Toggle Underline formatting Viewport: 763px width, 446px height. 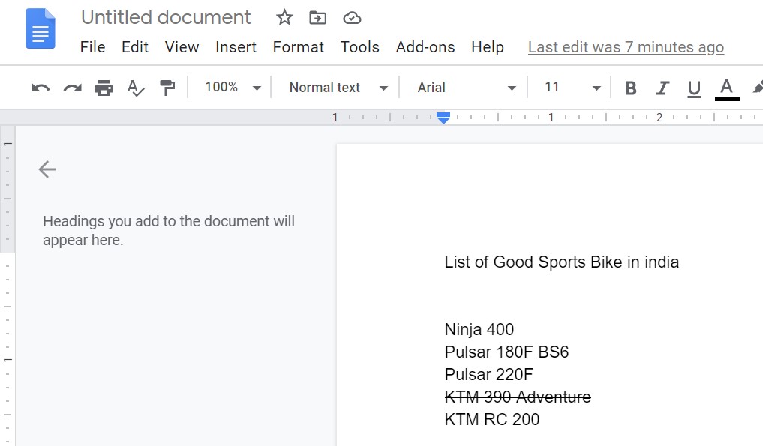695,89
